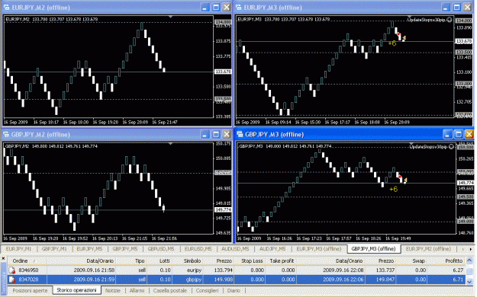Viewport: 477px width, 297px height.
Task: Open the EURJPY,M5 chart tab
Action: (89, 249)
